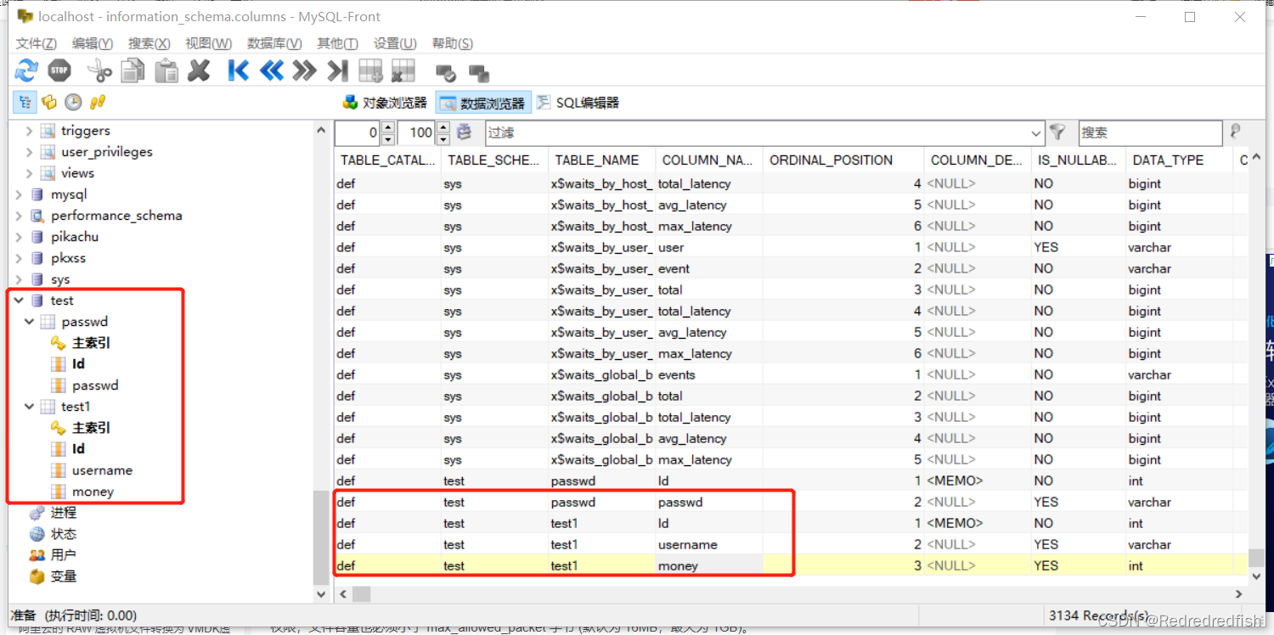Switch to 数据浏览器 tab
The image size is (1274, 635).
(483, 103)
